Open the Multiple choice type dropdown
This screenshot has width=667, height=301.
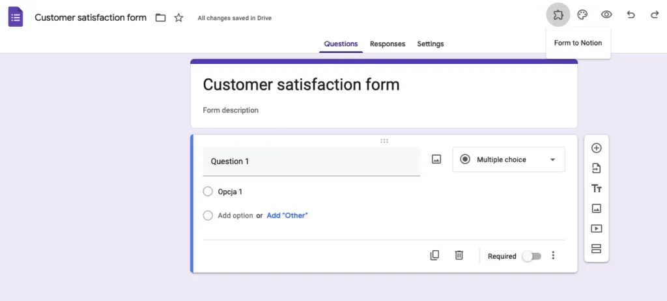[509, 160]
